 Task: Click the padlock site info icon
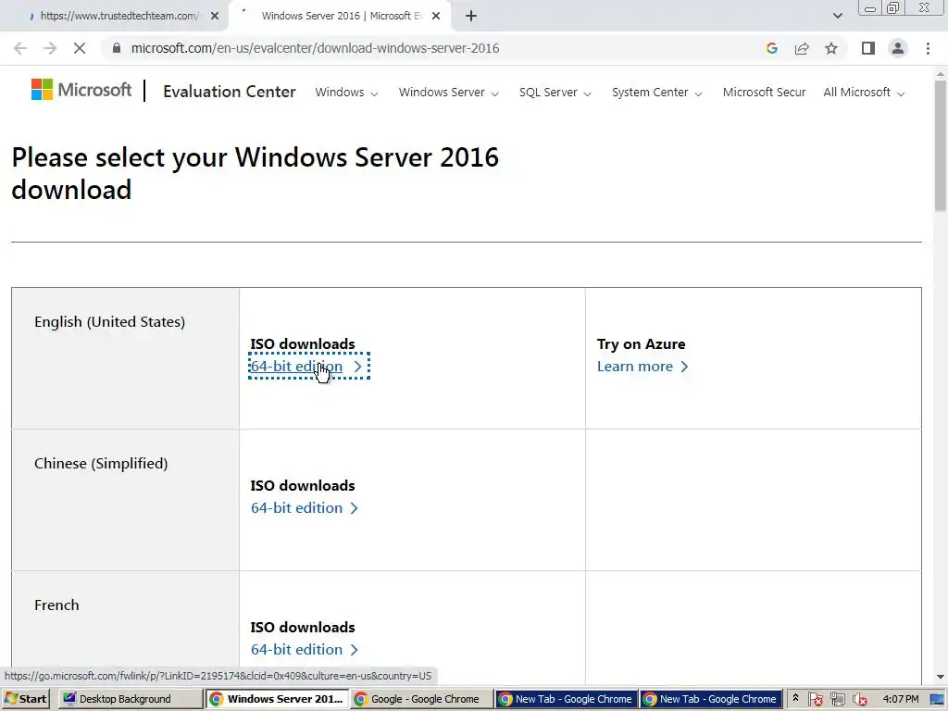pos(117,48)
